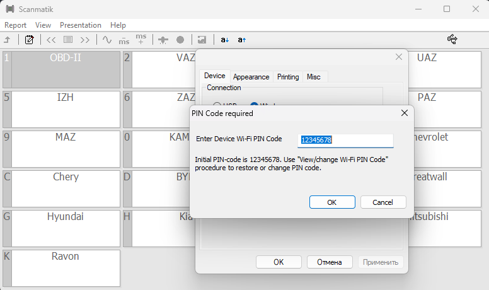Click the double right chevron toolbar icon
Viewport: 489px width, 290px height.
(x=84, y=40)
